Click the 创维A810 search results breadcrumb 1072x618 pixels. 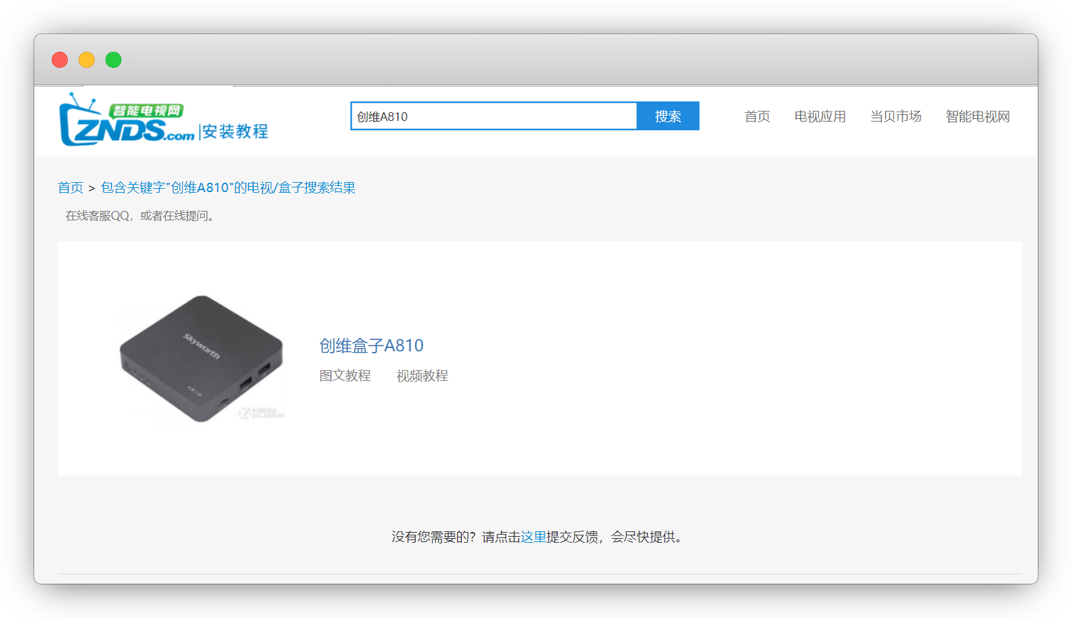click(228, 187)
